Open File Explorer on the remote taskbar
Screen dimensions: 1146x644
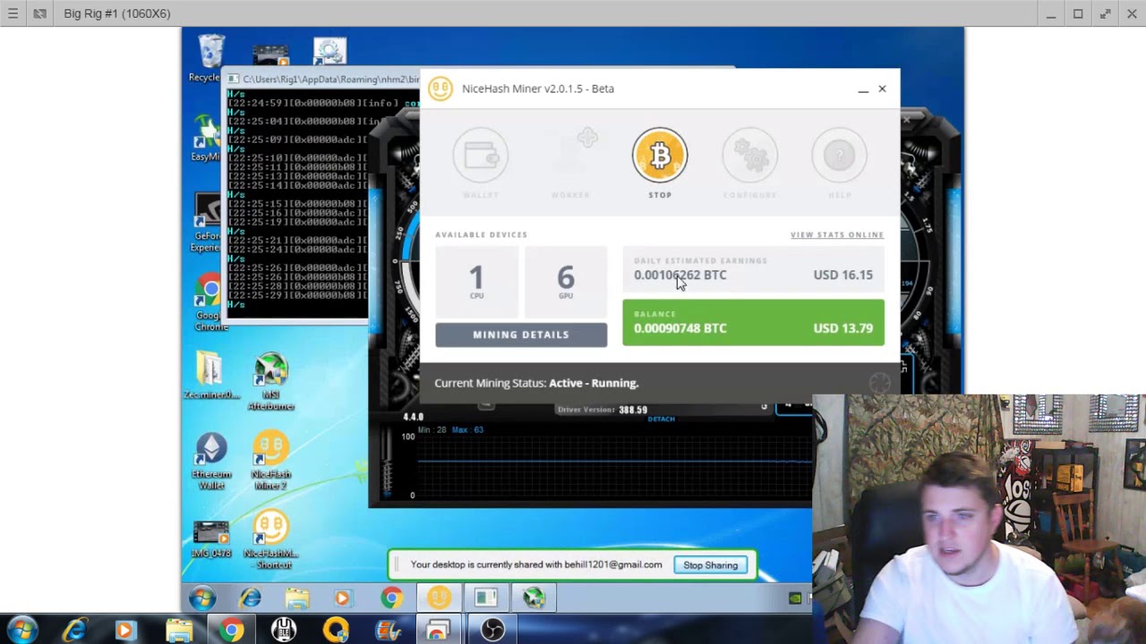[x=297, y=597]
